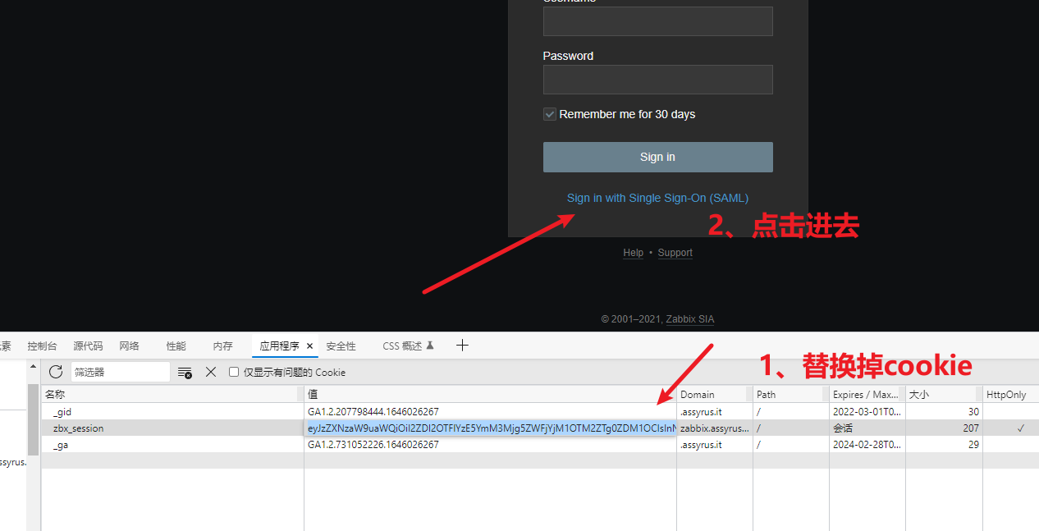Open the 内存 tab
1039x531 pixels.
click(222, 346)
